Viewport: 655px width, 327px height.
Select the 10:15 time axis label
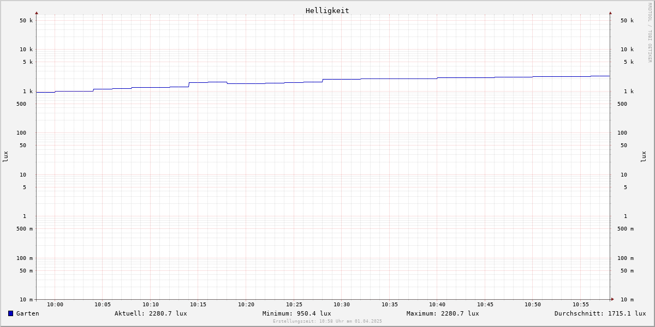click(198, 305)
